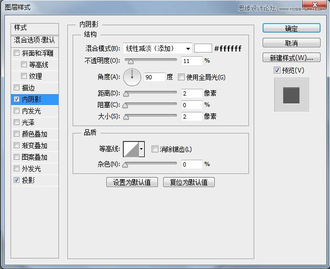Open the white shadow color swatch
330x269 pixels.
203,48
